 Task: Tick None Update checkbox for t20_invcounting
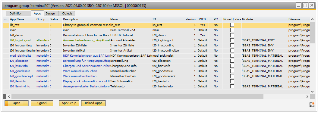tap(232, 45)
